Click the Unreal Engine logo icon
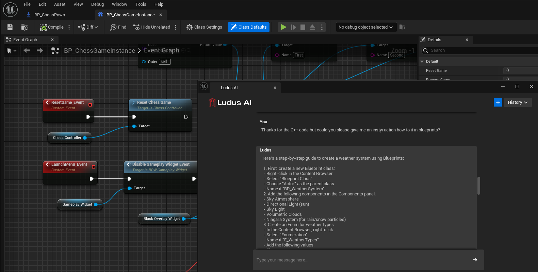Screen dimensions: 538x272 coord(10,10)
